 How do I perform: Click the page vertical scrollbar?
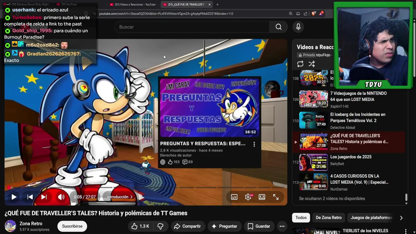pos(414,49)
